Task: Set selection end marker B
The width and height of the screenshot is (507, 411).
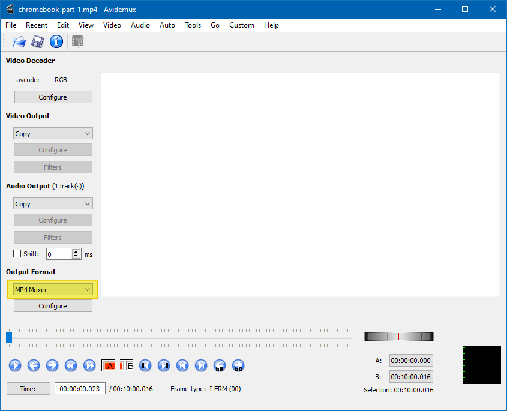Action: pyautogui.click(x=127, y=366)
